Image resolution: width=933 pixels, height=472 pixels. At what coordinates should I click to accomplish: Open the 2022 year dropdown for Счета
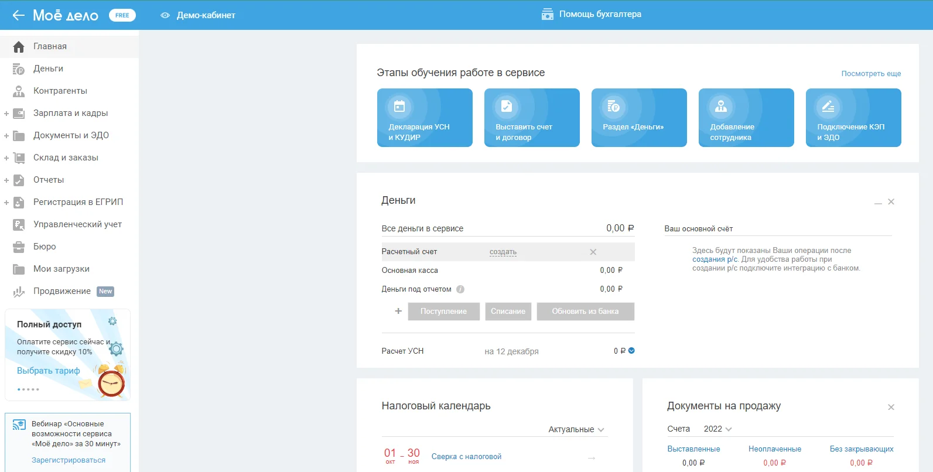tap(717, 429)
